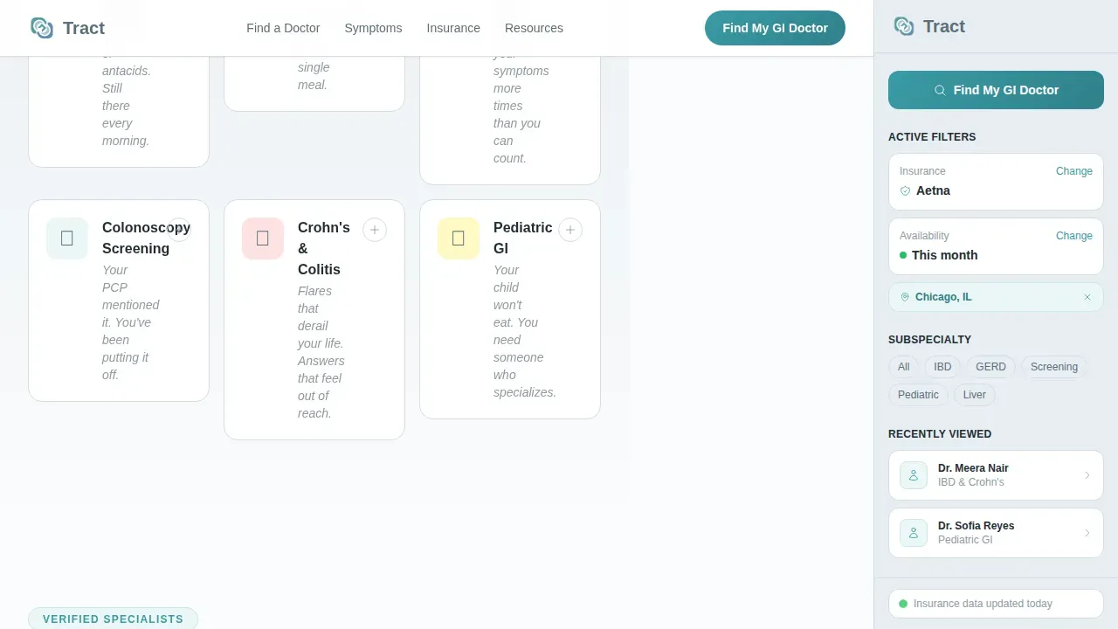The height and width of the screenshot is (629, 1118).
Task: Click the Tract brand name in header
Action: pyautogui.click(x=84, y=28)
